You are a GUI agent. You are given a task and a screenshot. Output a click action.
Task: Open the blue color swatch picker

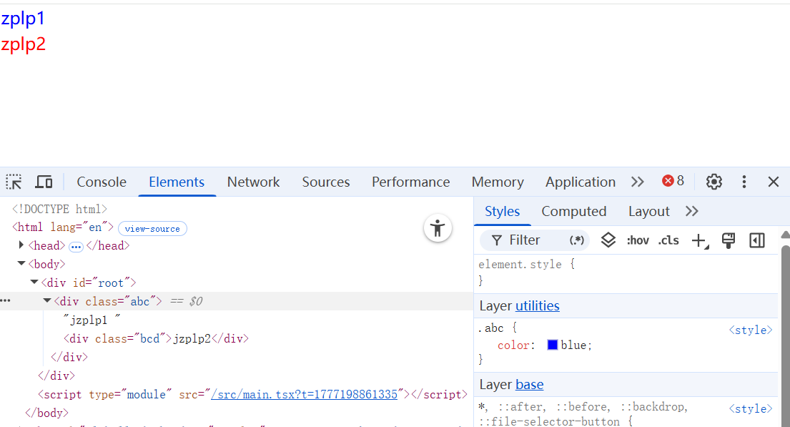552,345
